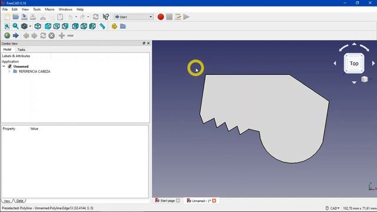Image resolution: width=377 pixels, height=212 pixels.
Task: Reload page with the gray refresh icon
Action: pyautogui.click(x=43, y=35)
